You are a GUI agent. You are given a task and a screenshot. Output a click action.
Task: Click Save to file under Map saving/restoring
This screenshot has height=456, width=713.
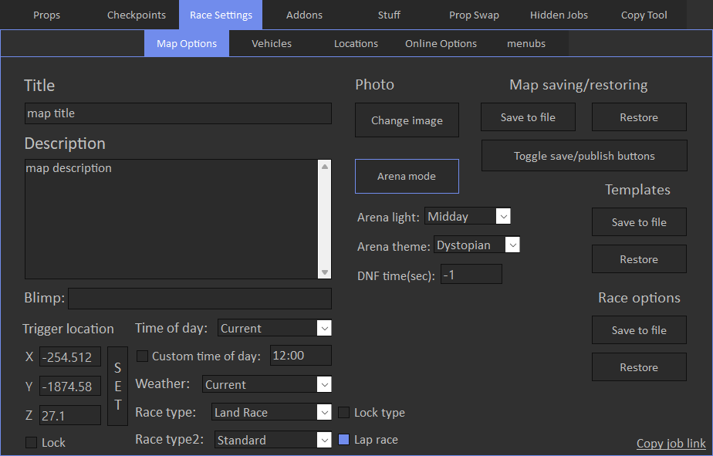[x=528, y=117]
